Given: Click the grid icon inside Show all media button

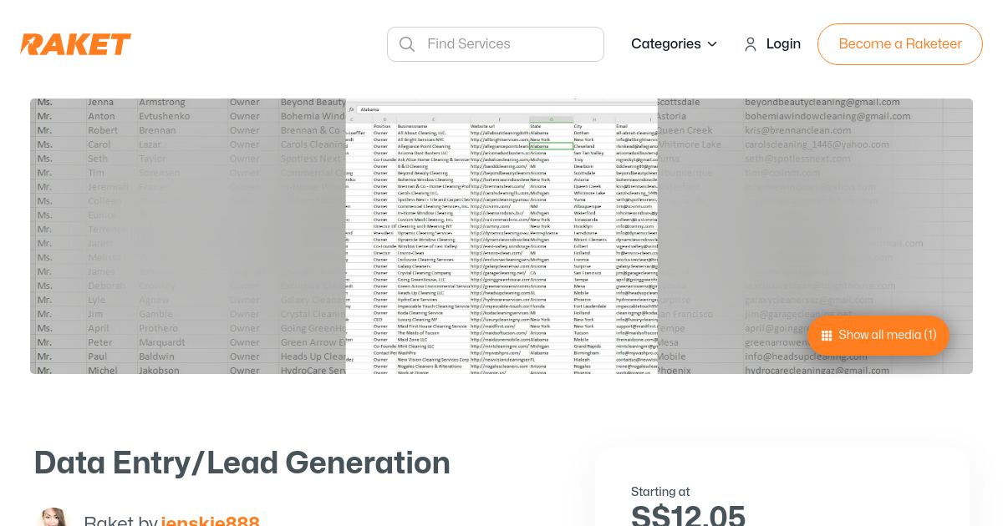Looking at the screenshot, I should [827, 335].
